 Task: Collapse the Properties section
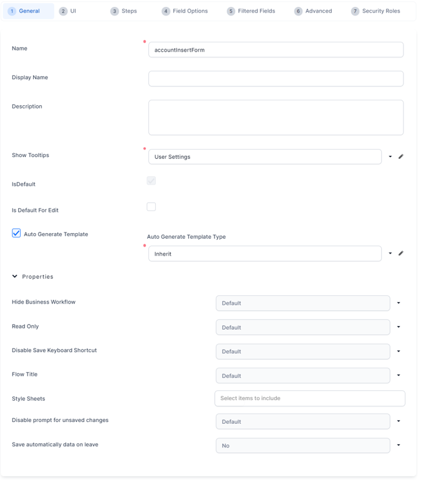pyautogui.click(x=15, y=277)
